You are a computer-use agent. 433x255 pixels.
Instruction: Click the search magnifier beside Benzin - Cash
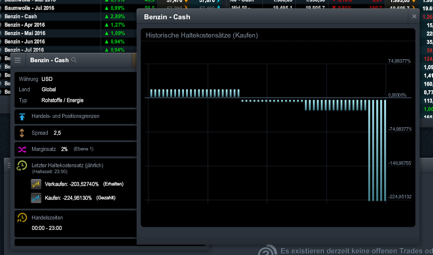[74, 60]
